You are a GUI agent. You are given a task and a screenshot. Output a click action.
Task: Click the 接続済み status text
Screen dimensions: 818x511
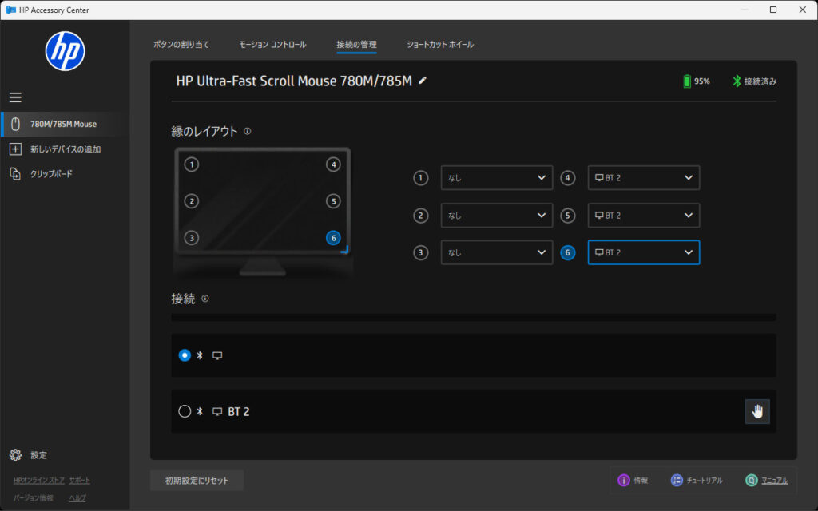(760, 81)
